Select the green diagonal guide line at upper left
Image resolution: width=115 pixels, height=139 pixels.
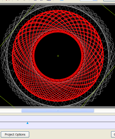coord(17,25)
